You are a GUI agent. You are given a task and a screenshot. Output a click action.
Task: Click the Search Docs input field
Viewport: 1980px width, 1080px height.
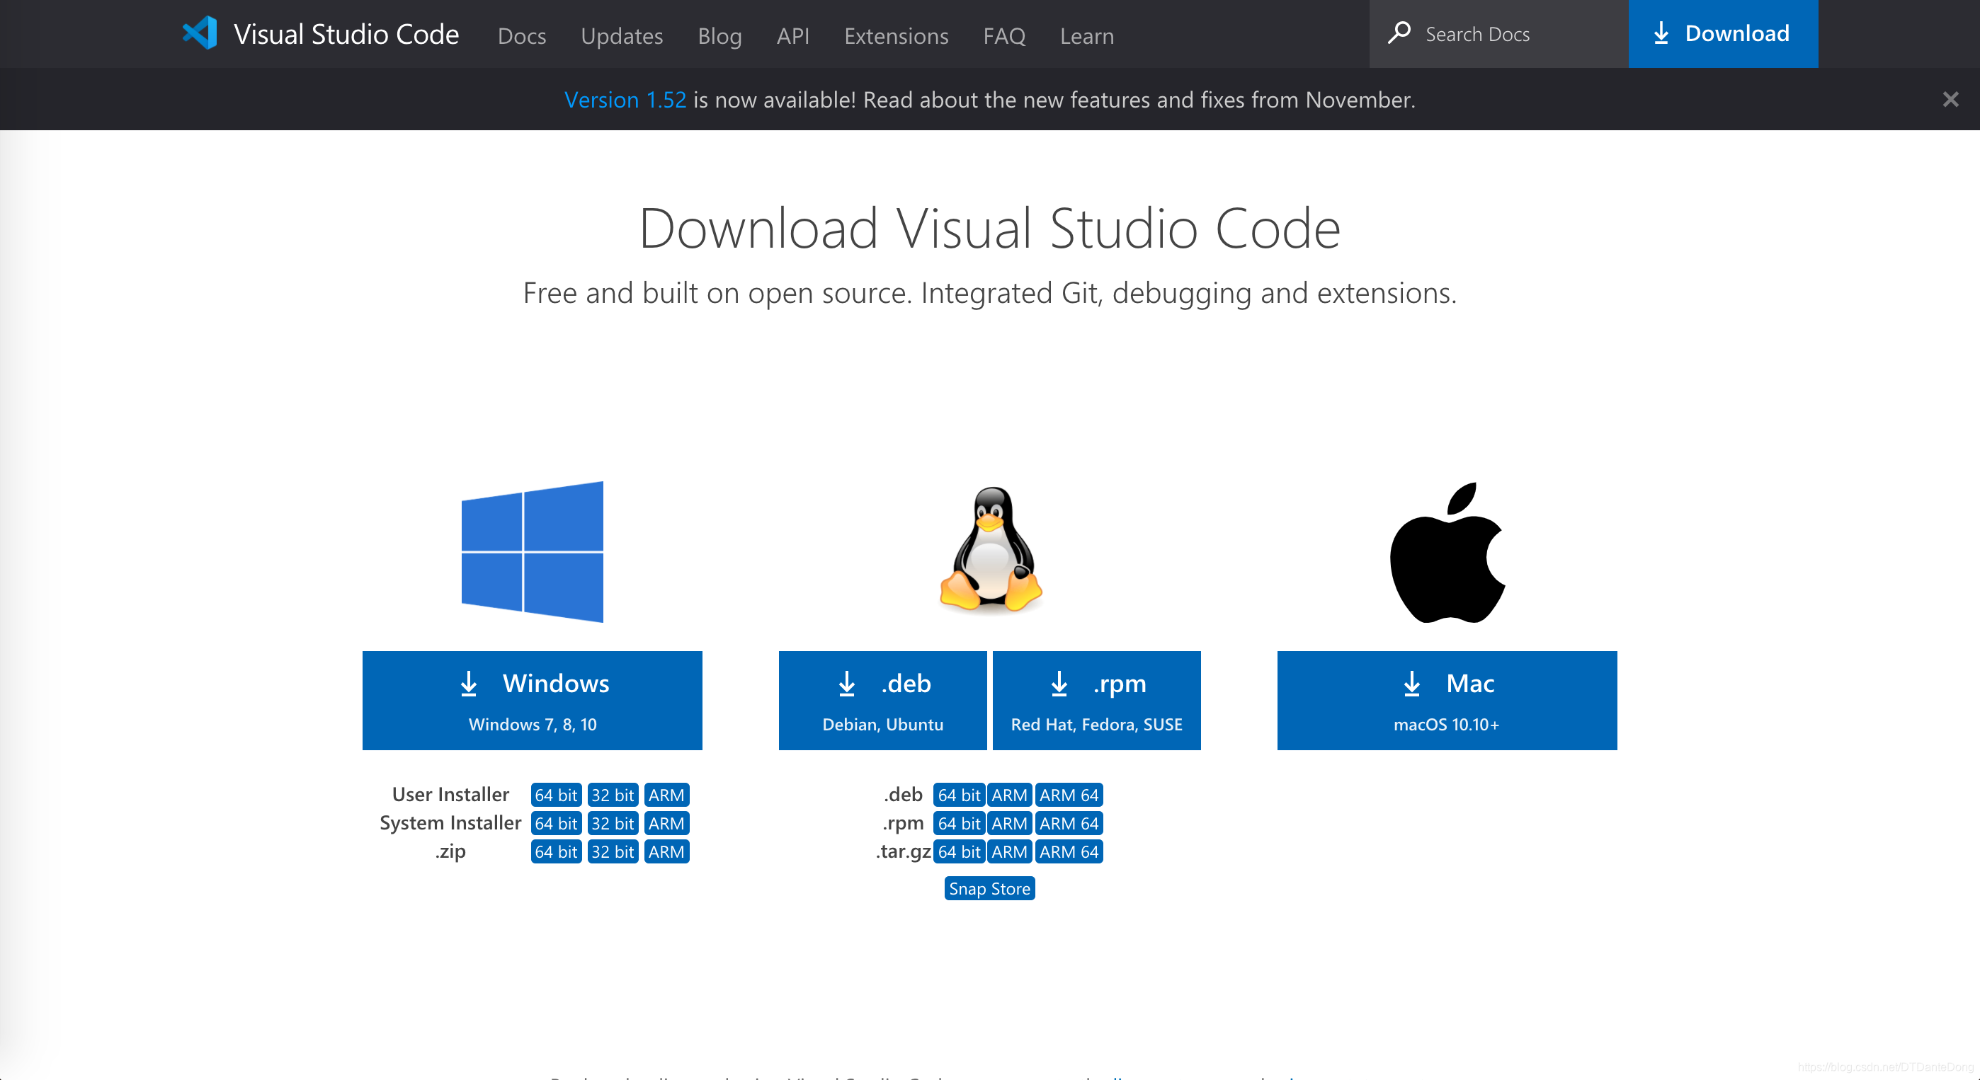point(1499,34)
